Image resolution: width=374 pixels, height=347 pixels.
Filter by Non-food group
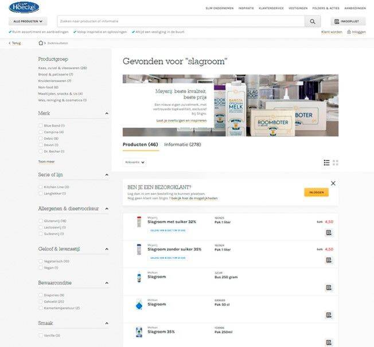[x=48, y=87]
